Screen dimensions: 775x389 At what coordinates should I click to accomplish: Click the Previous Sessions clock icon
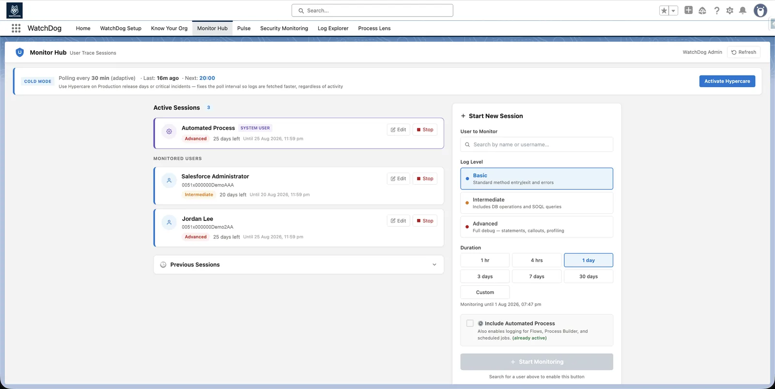coord(163,265)
